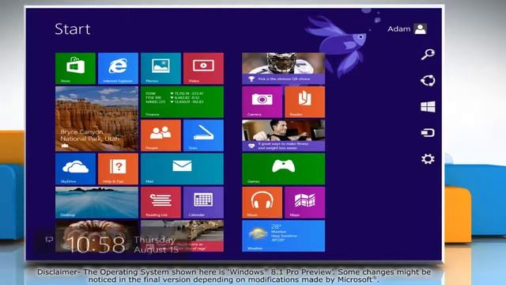Screen dimensions: 506x285
Task: Open the Settings charm gear
Action: [428, 159]
